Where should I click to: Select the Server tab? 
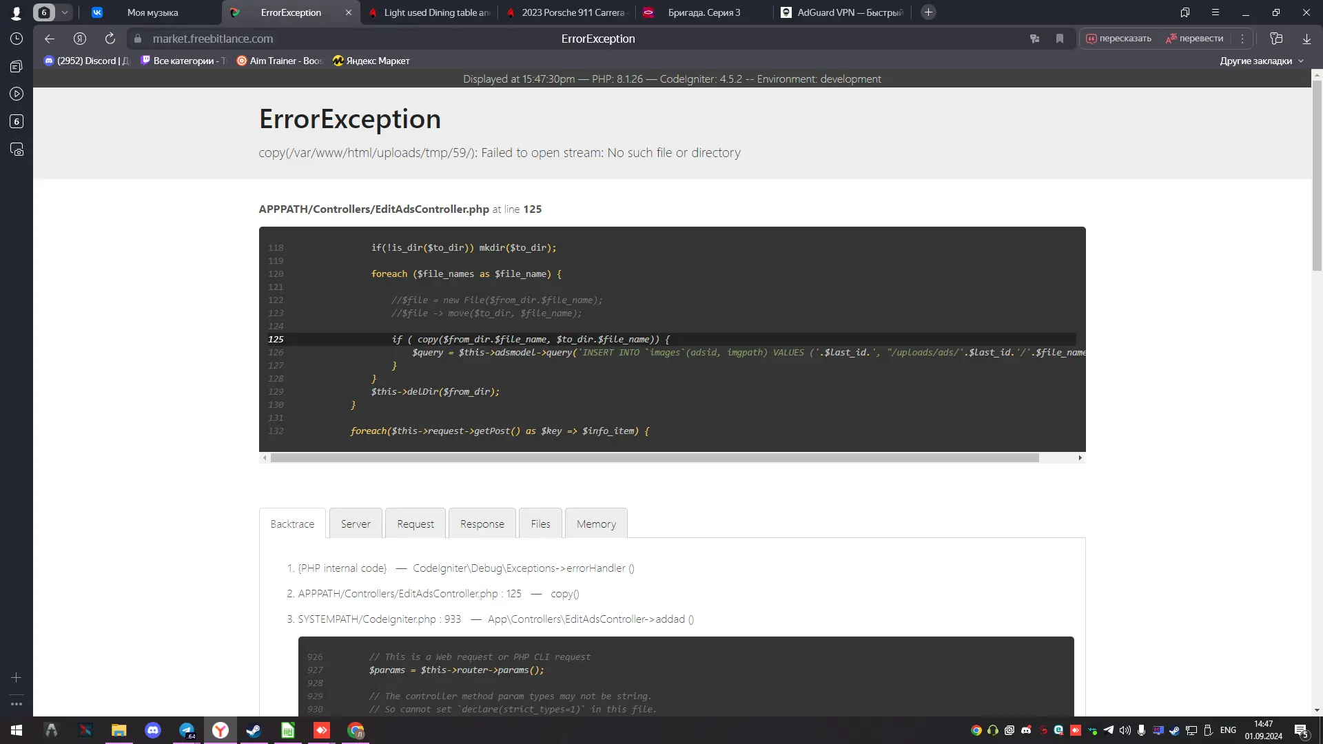356,524
